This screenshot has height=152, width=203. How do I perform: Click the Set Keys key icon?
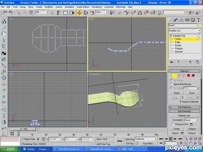(x=119, y=141)
